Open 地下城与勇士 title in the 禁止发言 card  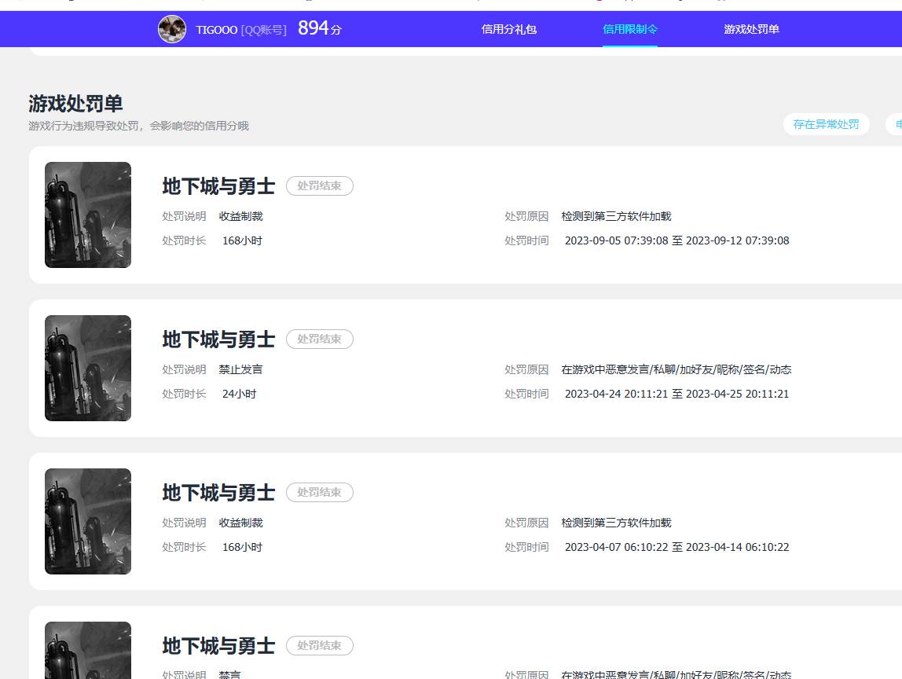pyautogui.click(x=218, y=339)
